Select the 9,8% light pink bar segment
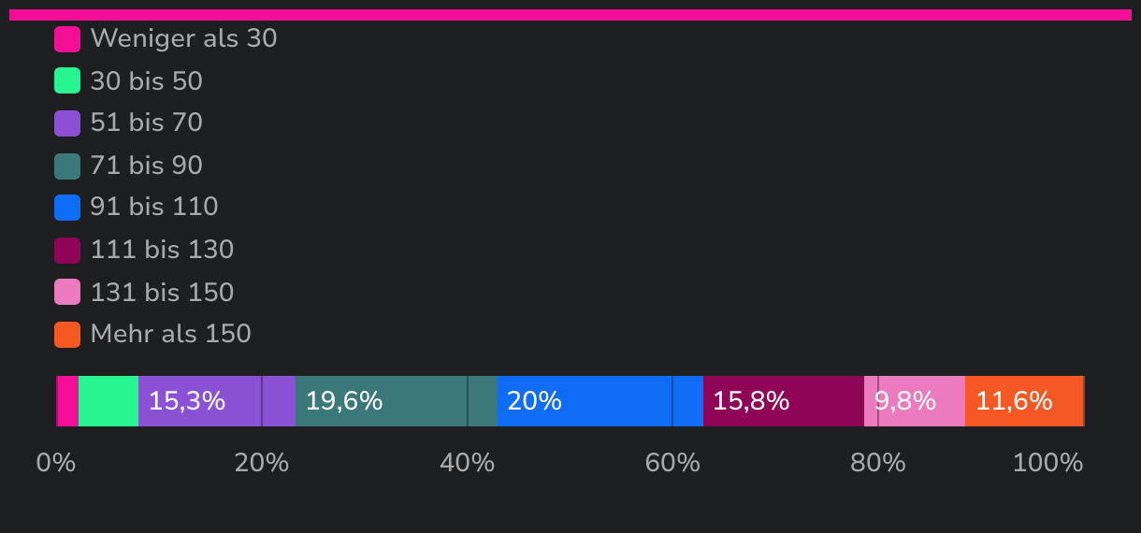The height and width of the screenshot is (533, 1141). pyautogui.click(x=915, y=401)
